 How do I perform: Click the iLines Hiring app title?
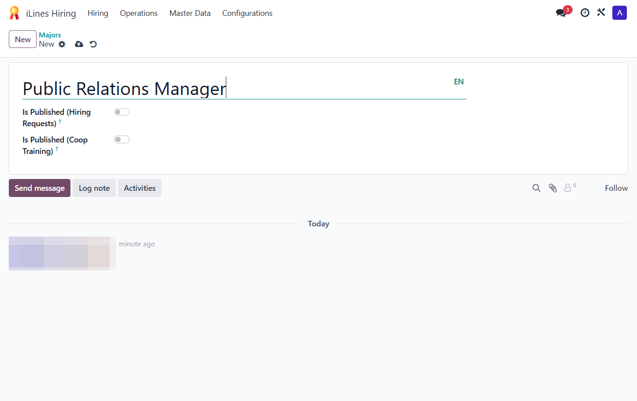[x=51, y=14]
